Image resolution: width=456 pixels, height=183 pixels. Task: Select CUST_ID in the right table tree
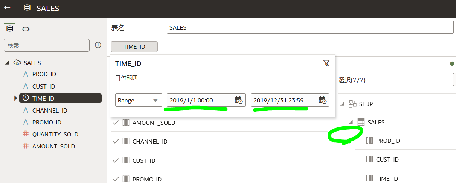387,159
